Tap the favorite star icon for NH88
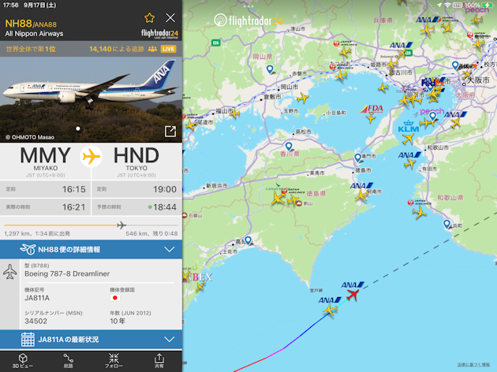 149,18
